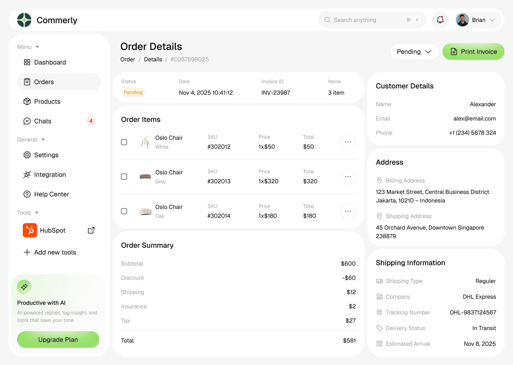
Task: Open the Help Center question mark icon
Action: click(27, 194)
